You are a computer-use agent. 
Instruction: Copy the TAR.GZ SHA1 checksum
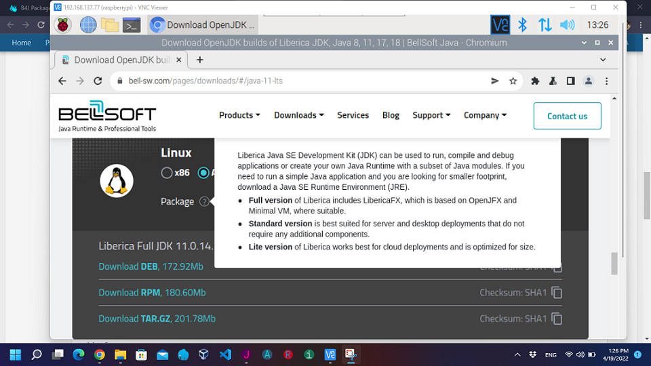coord(557,319)
